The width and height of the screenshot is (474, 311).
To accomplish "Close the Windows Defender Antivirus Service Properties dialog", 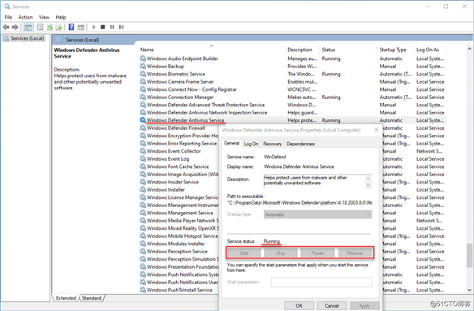I will [377, 130].
